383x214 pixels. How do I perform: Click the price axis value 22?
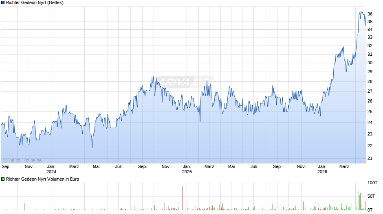click(x=370, y=146)
